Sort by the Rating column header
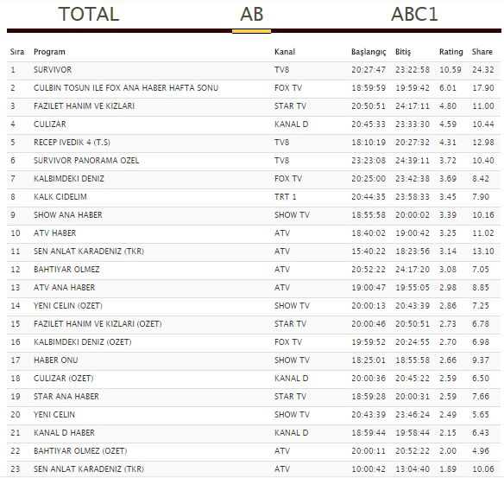Image resolution: width=504 pixels, height=478 pixels. point(451,52)
